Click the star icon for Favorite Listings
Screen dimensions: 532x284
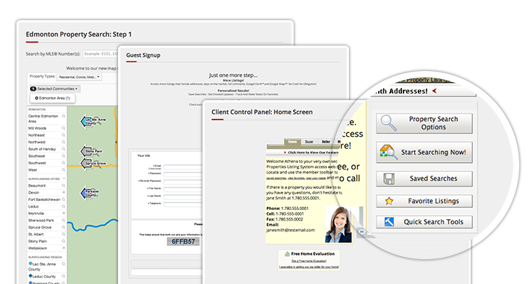click(x=389, y=201)
